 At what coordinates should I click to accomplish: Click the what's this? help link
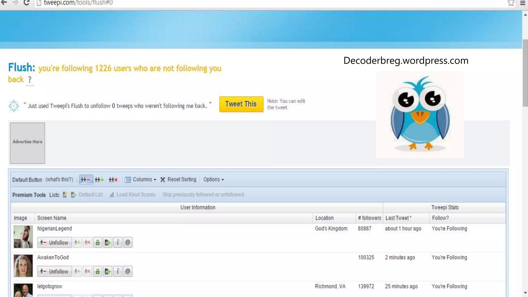(59, 180)
